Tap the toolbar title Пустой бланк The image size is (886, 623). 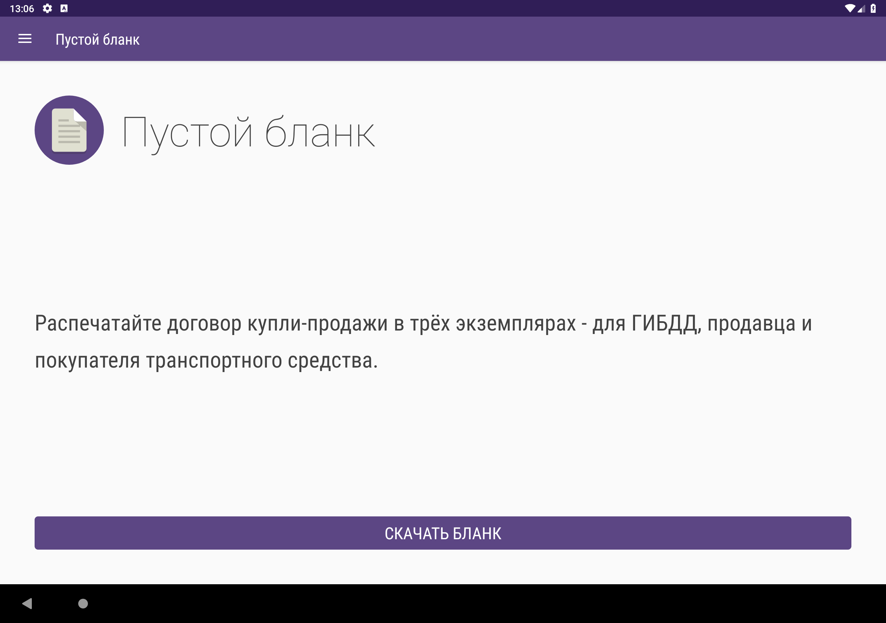click(98, 39)
